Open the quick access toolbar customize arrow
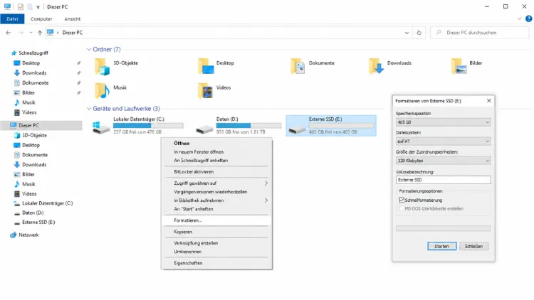The width and height of the screenshot is (534, 300). [38, 7]
